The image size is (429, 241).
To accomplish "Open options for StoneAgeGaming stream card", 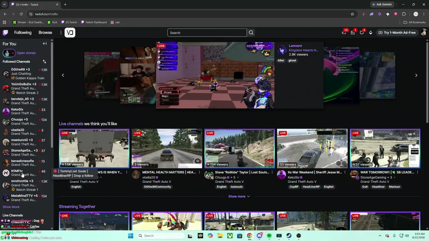I will point(418,172).
